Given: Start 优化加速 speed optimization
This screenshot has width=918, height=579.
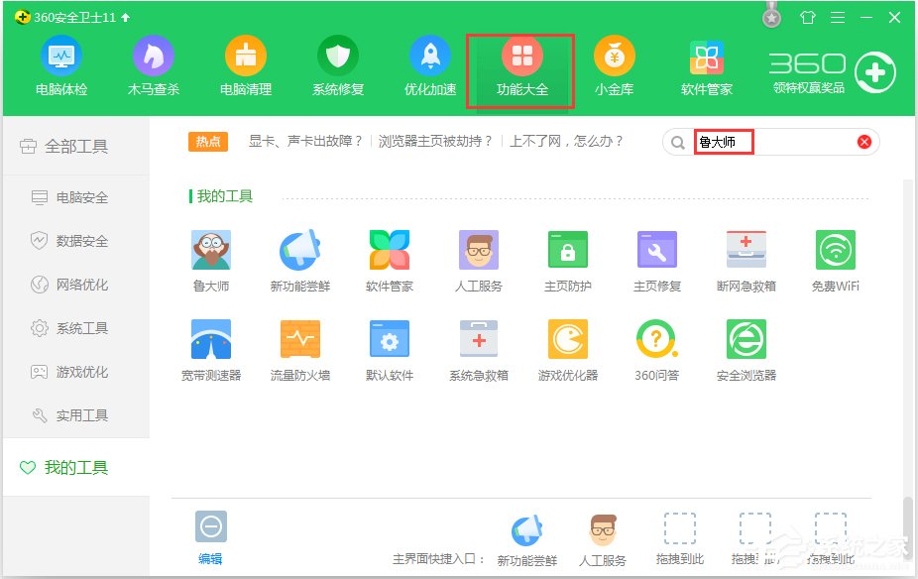Looking at the screenshot, I should (x=428, y=64).
